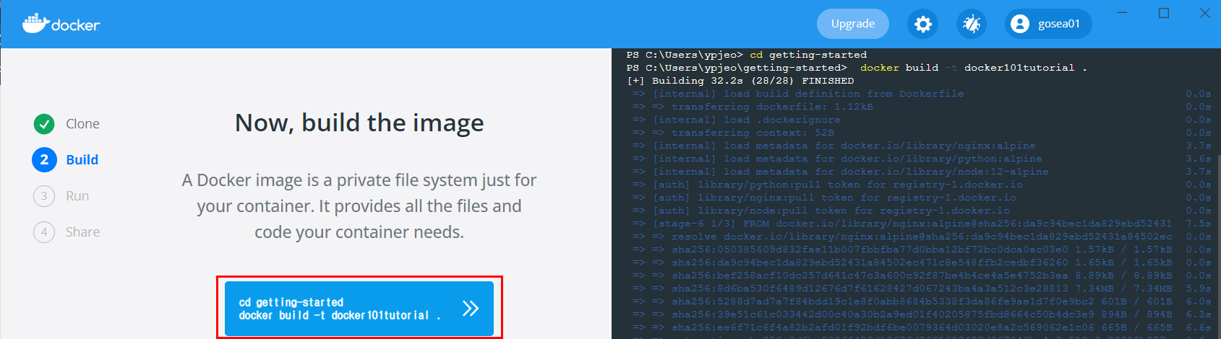Click the Docker whale logo
The image size is (1221, 339).
click(61, 24)
